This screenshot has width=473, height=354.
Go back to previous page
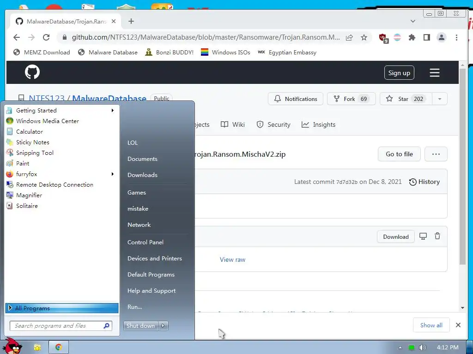click(17, 37)
